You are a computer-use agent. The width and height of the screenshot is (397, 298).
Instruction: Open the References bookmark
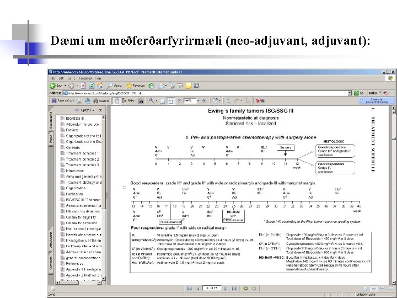(x=72, y=264)
